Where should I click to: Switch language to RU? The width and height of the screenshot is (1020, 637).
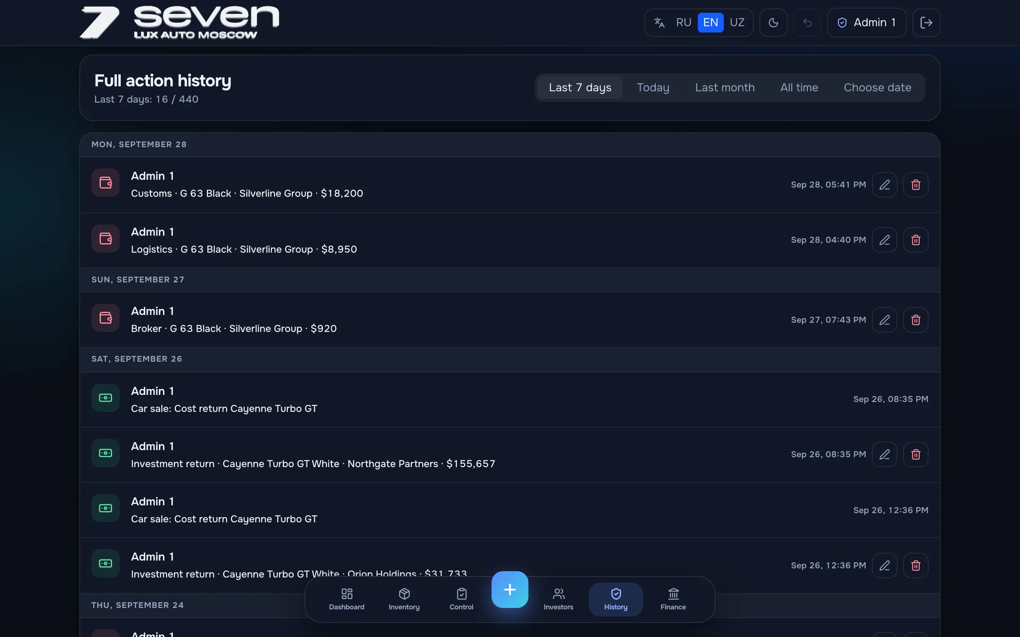[x=683, y=23]
